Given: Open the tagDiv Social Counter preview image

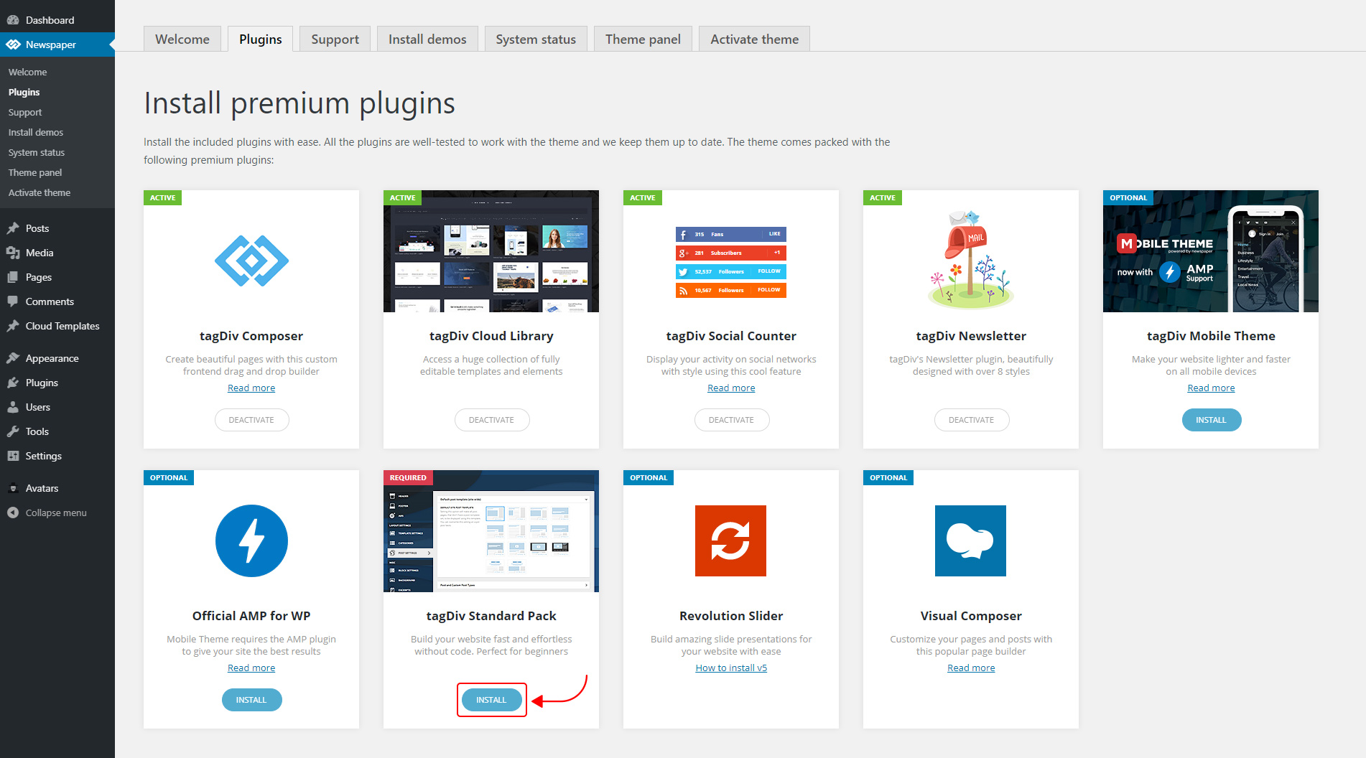Looking at the screenshot, I should click(731, 262).
